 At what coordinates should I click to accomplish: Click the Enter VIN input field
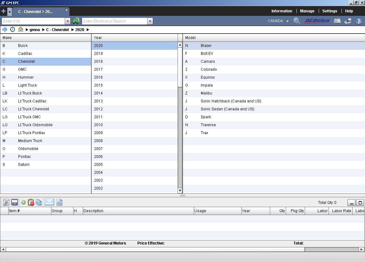click(33, 21)
